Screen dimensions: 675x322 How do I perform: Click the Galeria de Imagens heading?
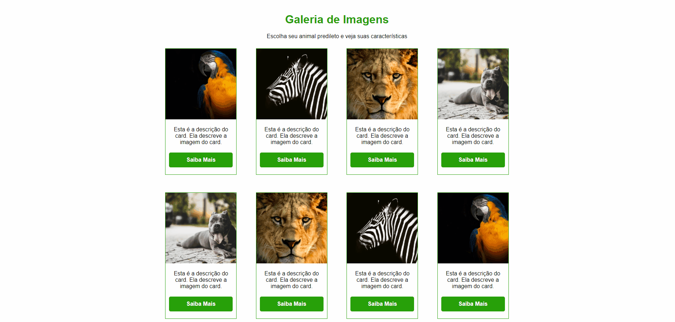[x=337, y=19]
